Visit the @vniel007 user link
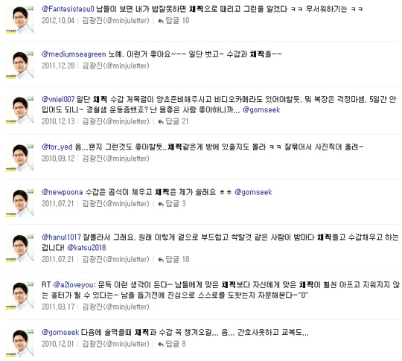This screenshot has height=361, width=402. 58,99
